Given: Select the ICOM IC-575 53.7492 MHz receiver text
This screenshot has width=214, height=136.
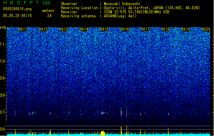Looking at the screenshot, I should 136,12.
